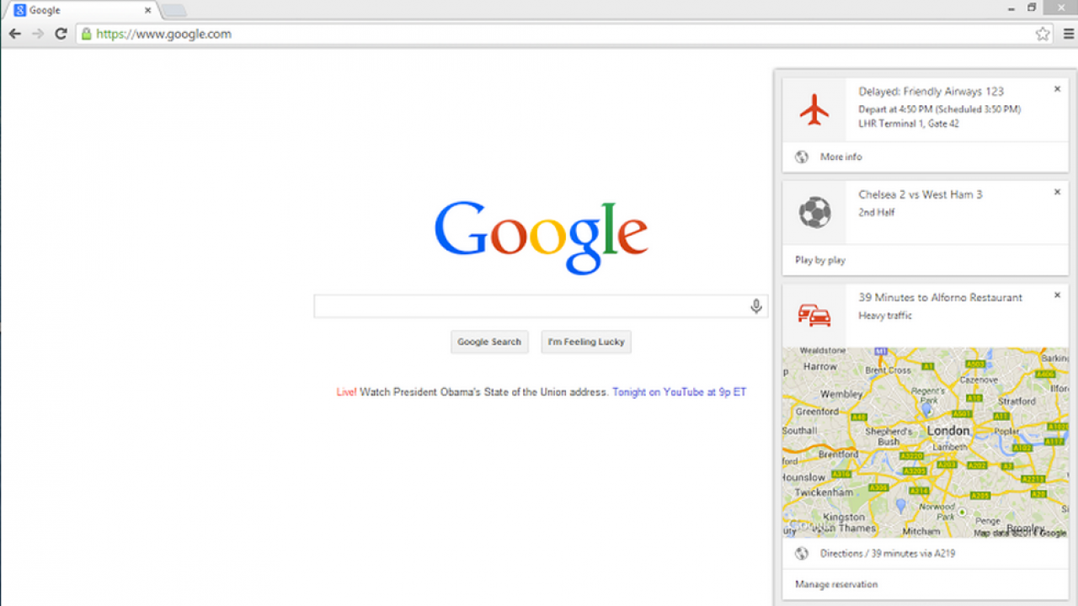Select the Google tab

[80, 10]
